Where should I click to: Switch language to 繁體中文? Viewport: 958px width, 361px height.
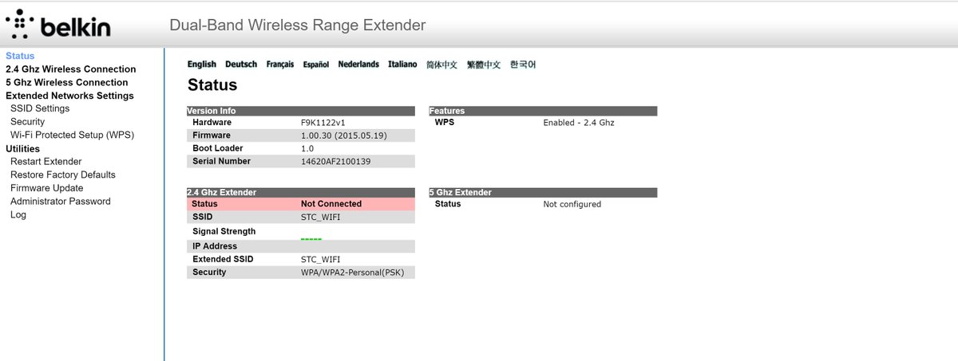tap(484, 65)
